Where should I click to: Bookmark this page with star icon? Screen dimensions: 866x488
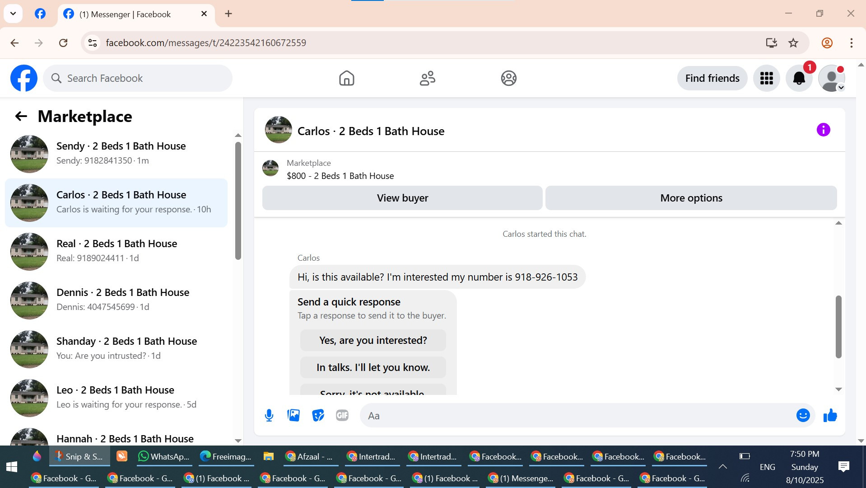click(793, 43)
